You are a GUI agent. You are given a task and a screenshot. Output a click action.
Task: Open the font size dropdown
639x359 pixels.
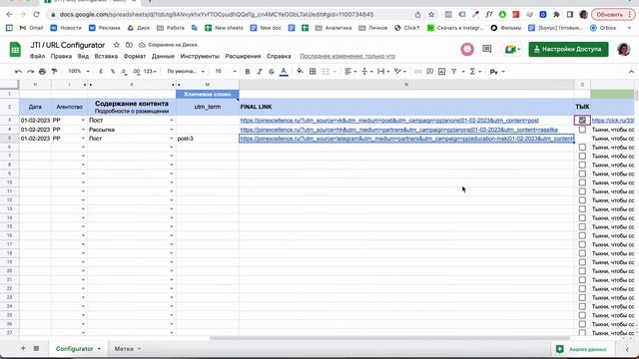pyautogui.click(x=226, y=72)
